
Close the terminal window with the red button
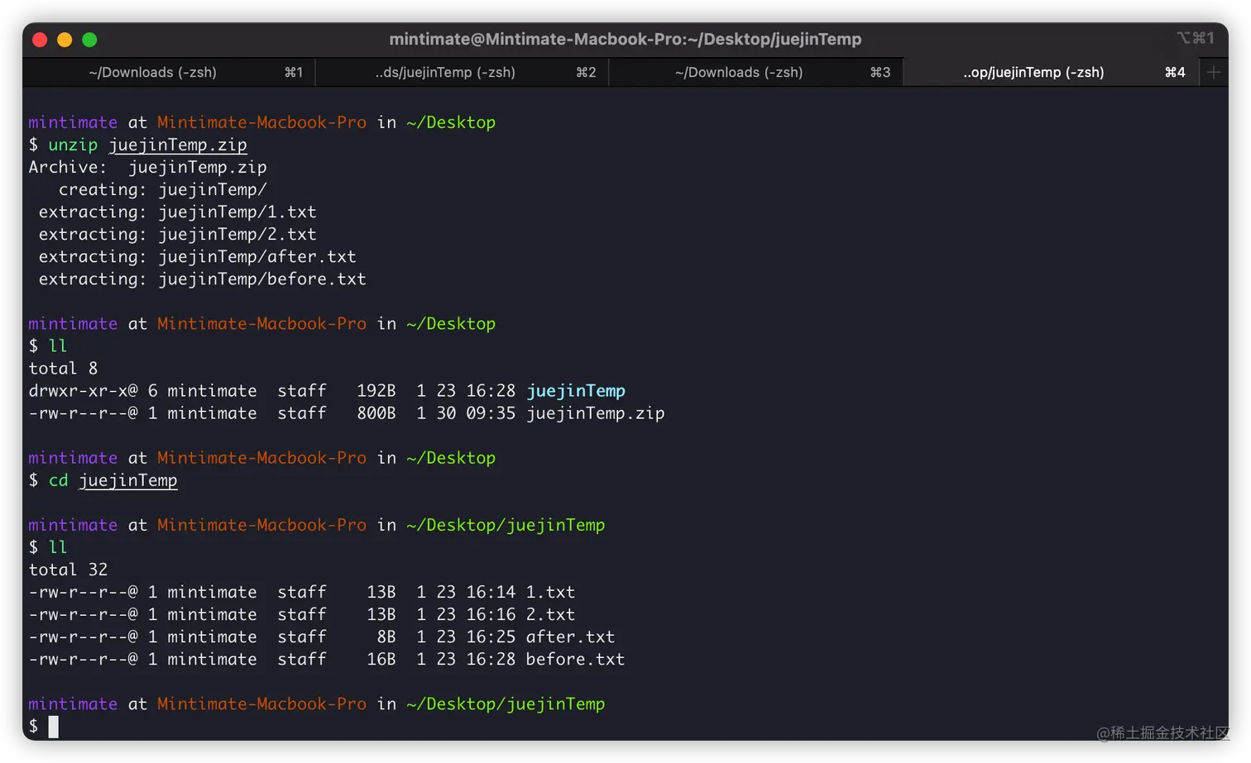click(x=40, y=40)
